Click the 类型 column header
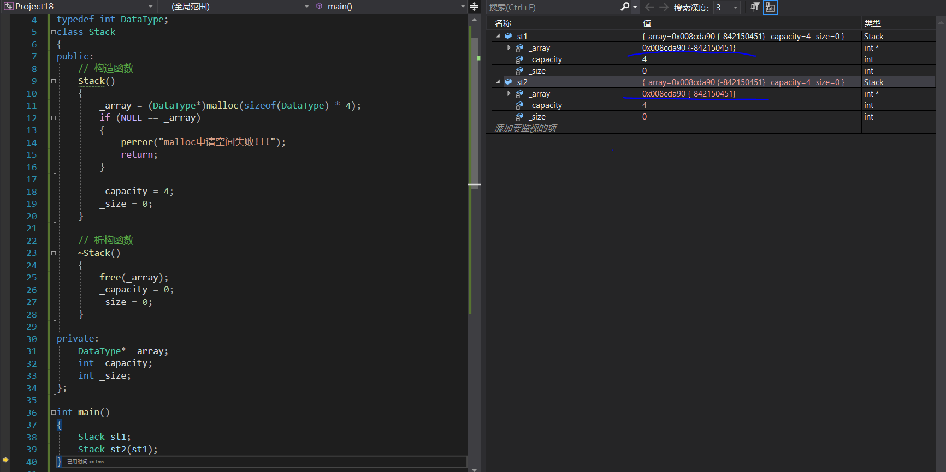 (x=872, y=23)
